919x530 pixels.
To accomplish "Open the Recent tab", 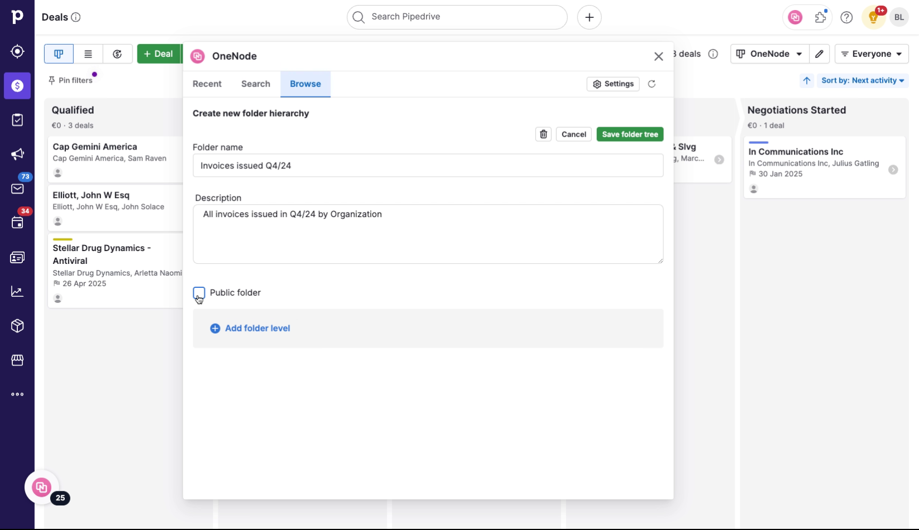I will point(207,84).
